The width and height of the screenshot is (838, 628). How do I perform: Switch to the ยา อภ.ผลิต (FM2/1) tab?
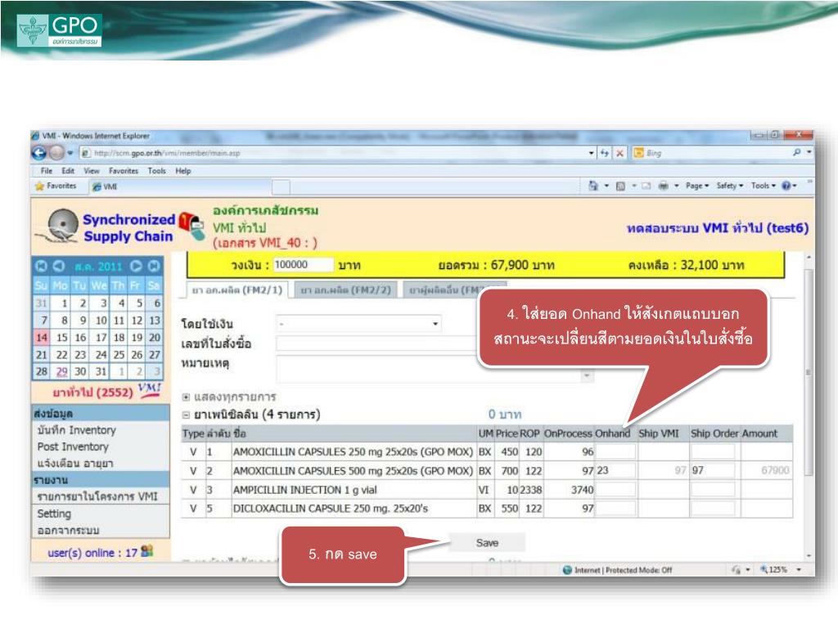237,290
